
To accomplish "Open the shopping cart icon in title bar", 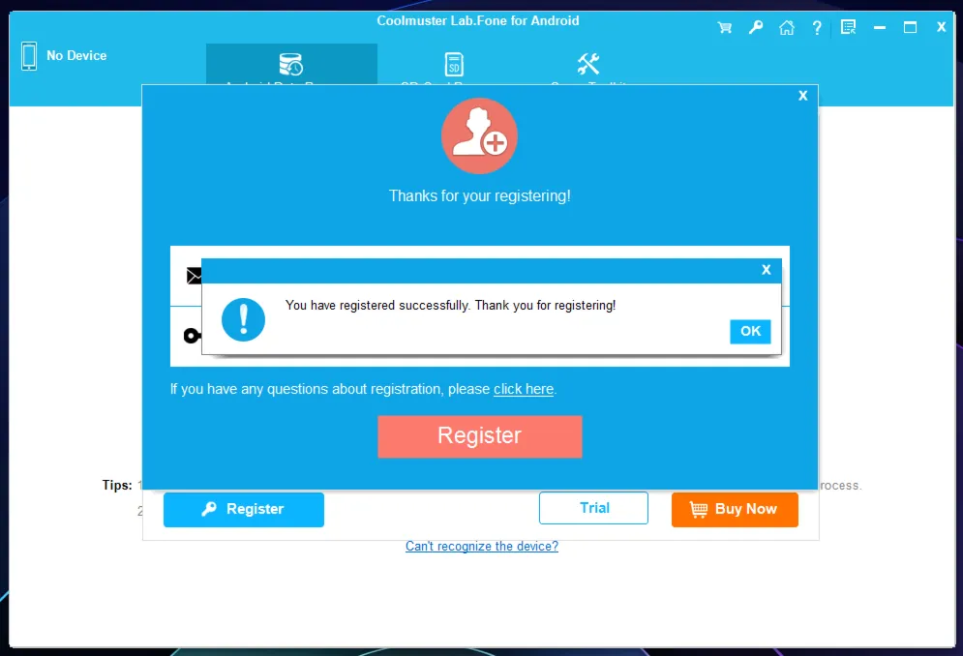I will pos(725,28).
